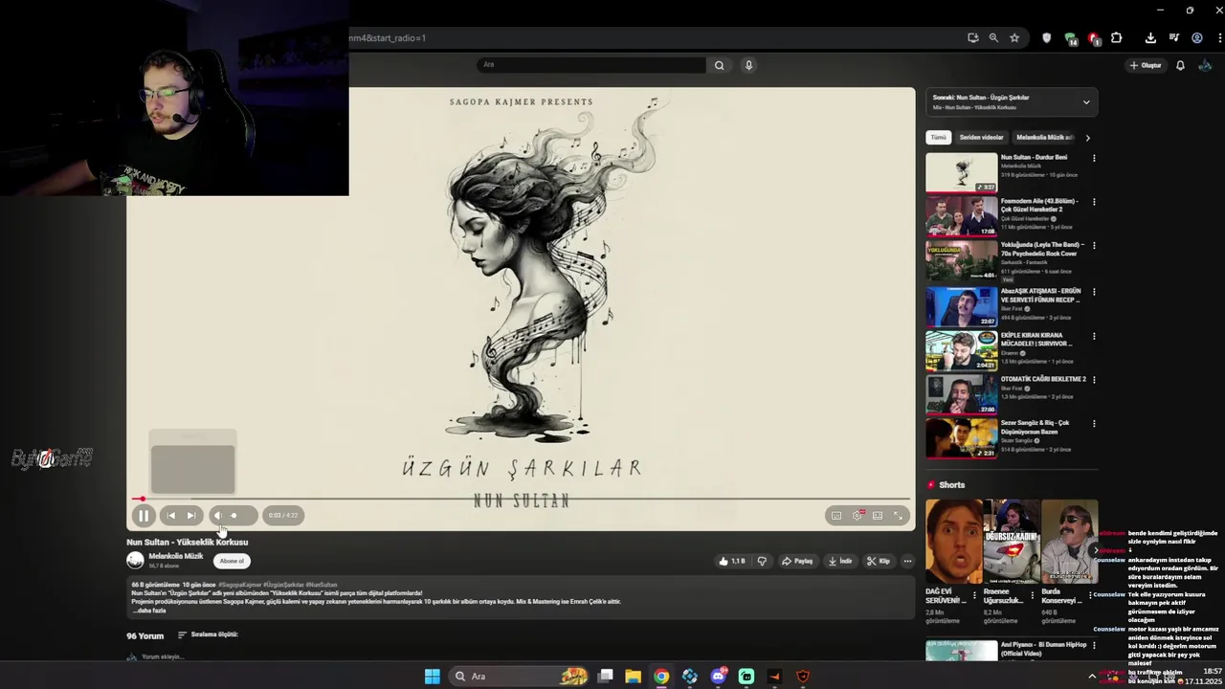1225x689 pixels.
Task: Open YouTube account avatar menu
Action: pyautogui.click(x=1205, y=65)
